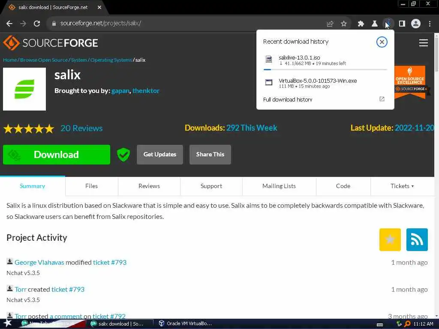The image size is (439, 329).
Task: Click the salixlive ISO download progress bar
Action: pos(325,69)
